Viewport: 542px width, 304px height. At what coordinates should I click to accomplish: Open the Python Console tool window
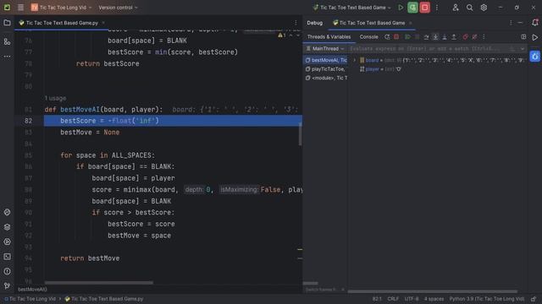(7, 212)
